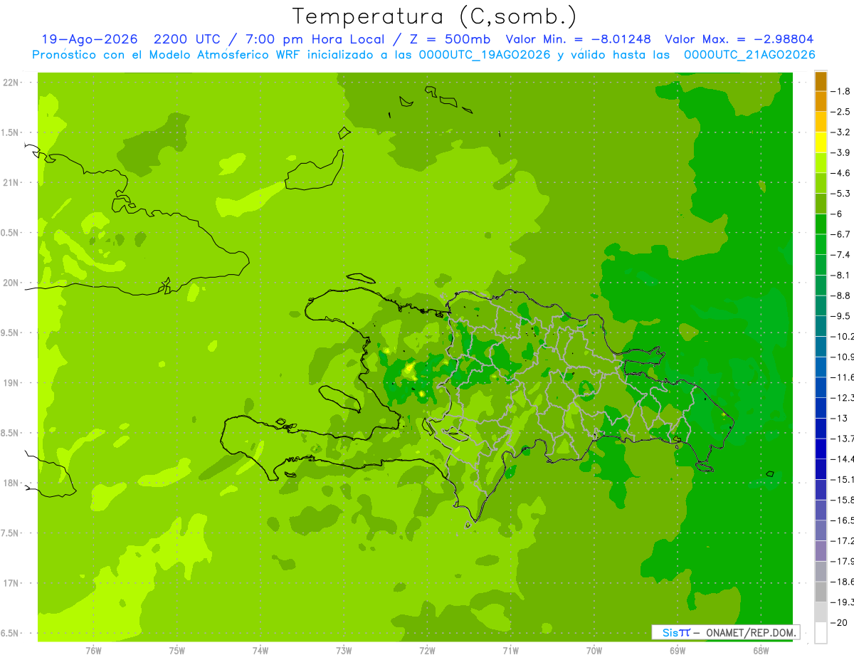Click the "ONAMET/REP.DOM." credit label

(x=752, y=632)
